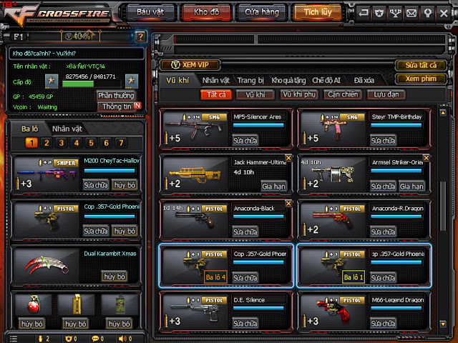
Task: Select the MP5-Silencer Ares weapon image
Action: click(x=195, y=129)
